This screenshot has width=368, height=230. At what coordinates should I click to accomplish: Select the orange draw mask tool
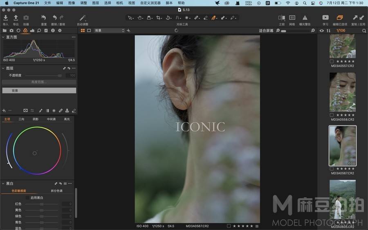(214, 18)
